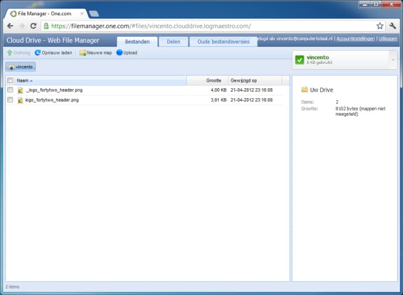
Task: Tick the select-all checkbox in header
Action: (x=11, y=80)
